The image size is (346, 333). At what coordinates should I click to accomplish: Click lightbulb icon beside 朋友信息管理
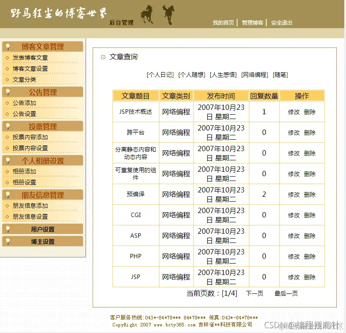[x=8, y=195]
